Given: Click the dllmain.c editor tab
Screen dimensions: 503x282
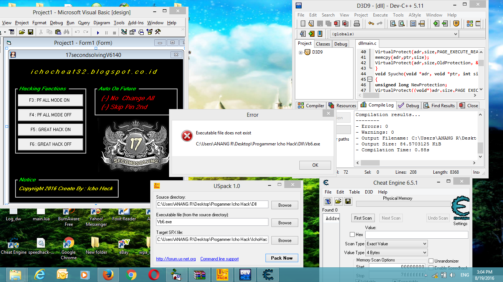Looking at the screenshot, I should [367, 43].
